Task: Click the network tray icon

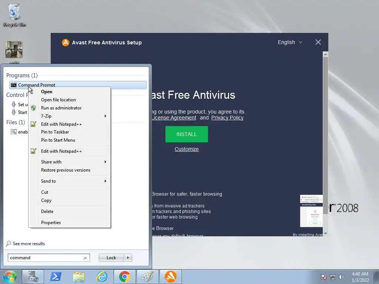Action: click(x=333, y=277)
